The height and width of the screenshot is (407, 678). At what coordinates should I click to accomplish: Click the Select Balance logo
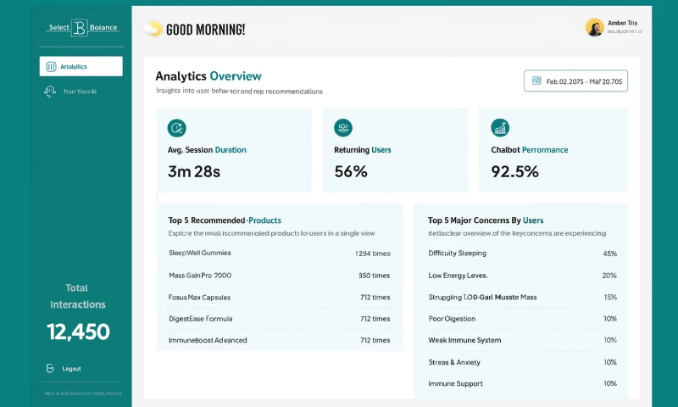(82, 27)
